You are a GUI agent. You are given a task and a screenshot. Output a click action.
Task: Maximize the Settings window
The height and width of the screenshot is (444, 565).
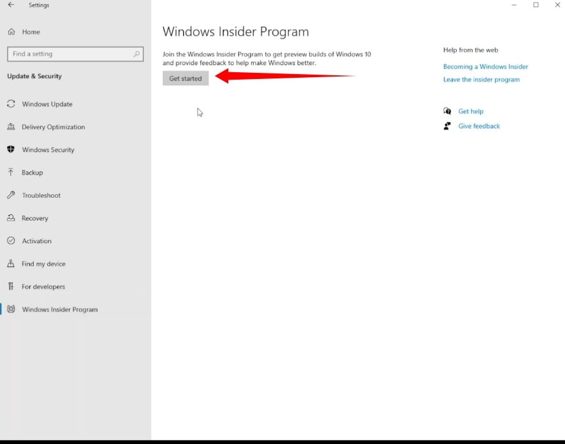pyautogui.click(x=536, y=5)
